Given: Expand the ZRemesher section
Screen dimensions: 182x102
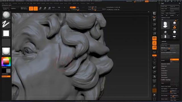Looking at the screenshot, I should [x=164, y=77].
